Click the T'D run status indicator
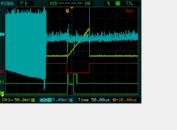 click(25, 3)
